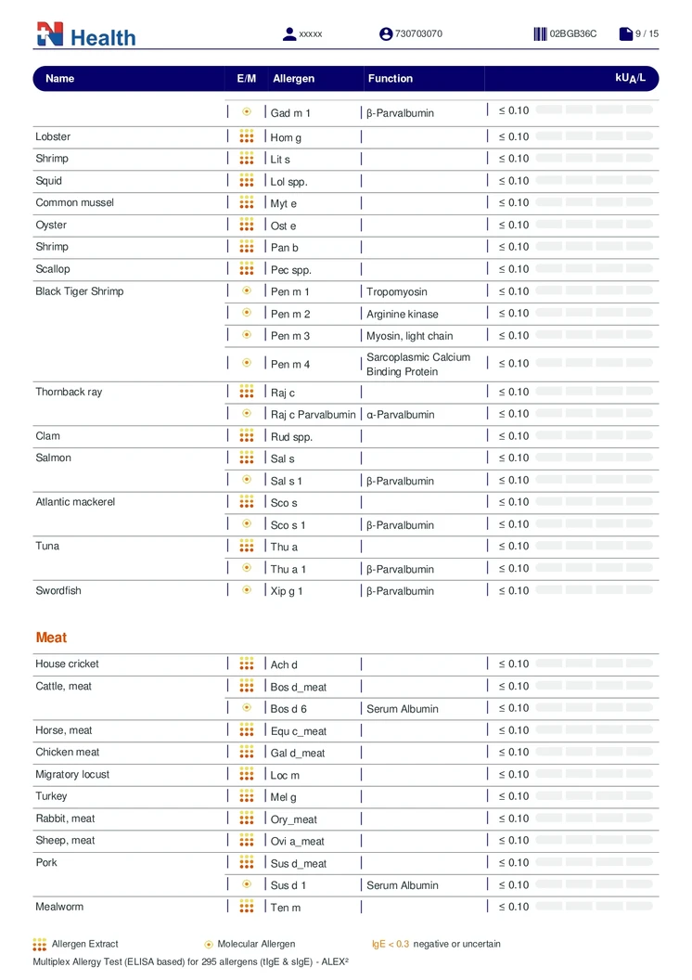This screenshot has height=980, width=692.
Task: Click the extract dots icon for House cricket
Action: click(247, 664)
